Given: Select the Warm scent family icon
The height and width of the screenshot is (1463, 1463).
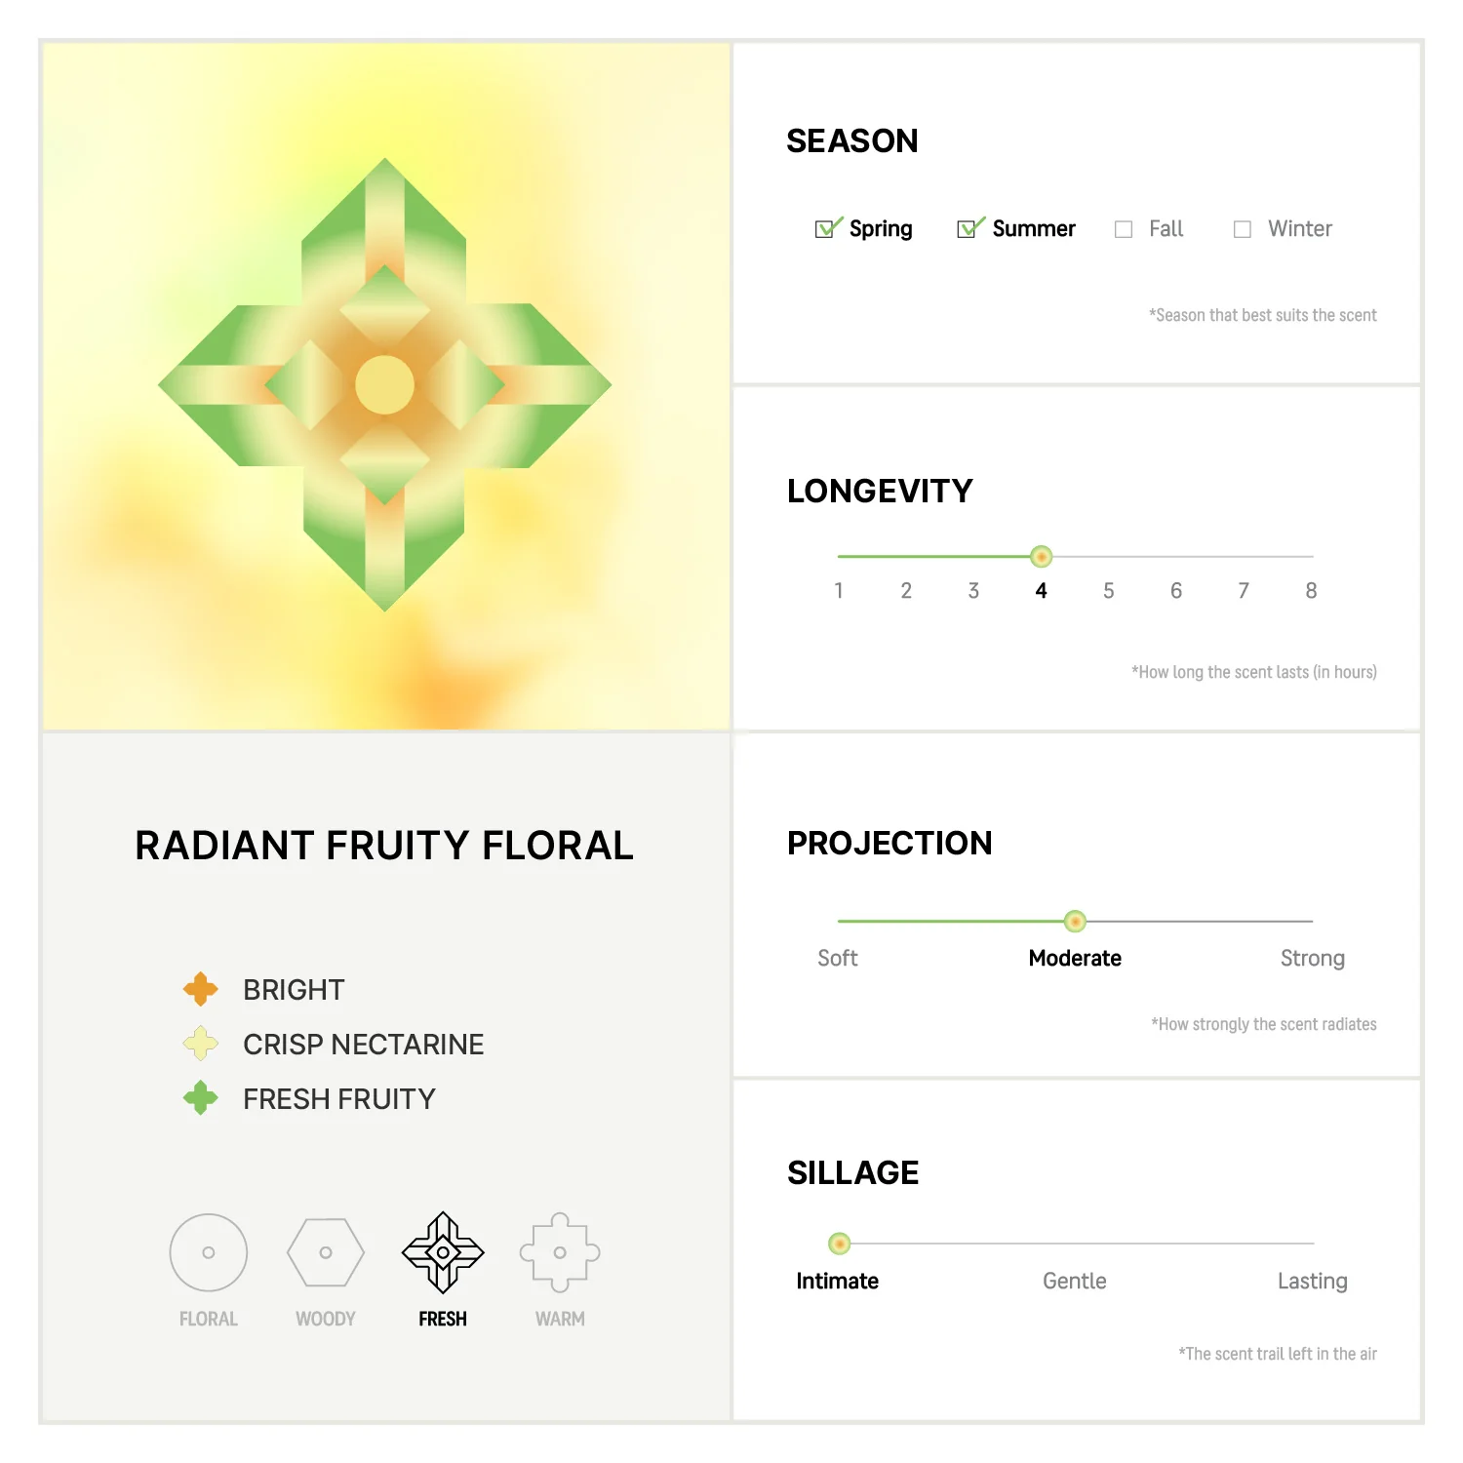Looking at the screenshot, I should pyautogui.click(x=560, y=1252).
